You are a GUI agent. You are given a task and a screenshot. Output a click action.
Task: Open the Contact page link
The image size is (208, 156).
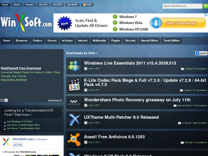coord(29,5)
